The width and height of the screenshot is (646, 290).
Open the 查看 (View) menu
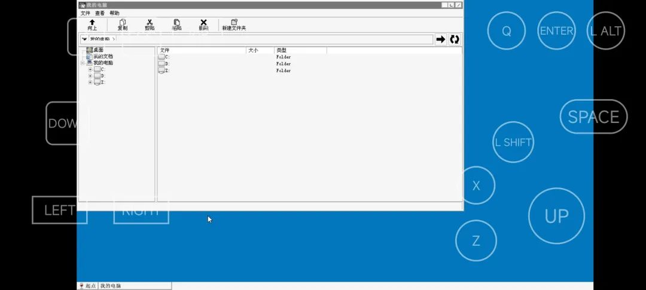pos(100,13)
